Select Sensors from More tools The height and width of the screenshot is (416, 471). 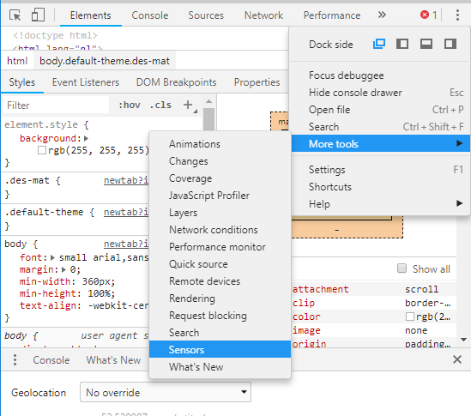pos(220,350)
